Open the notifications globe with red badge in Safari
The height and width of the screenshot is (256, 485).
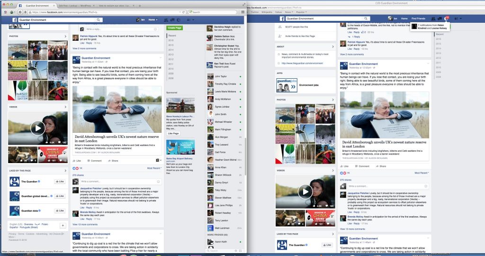tap(446, 18)
